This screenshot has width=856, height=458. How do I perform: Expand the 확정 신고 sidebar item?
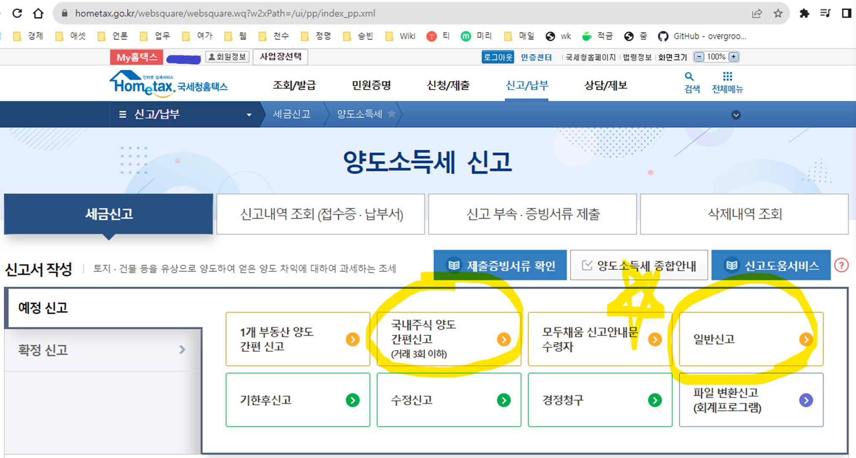(x=101, y=350)
